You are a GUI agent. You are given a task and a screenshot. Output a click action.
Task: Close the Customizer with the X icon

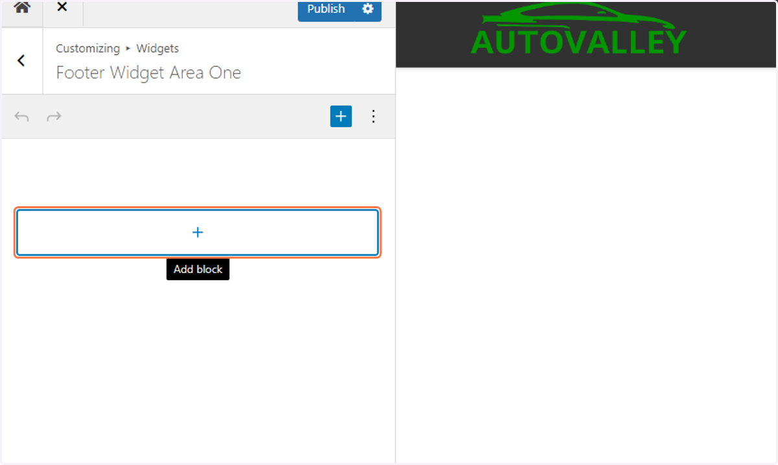(x=62, y=8)
